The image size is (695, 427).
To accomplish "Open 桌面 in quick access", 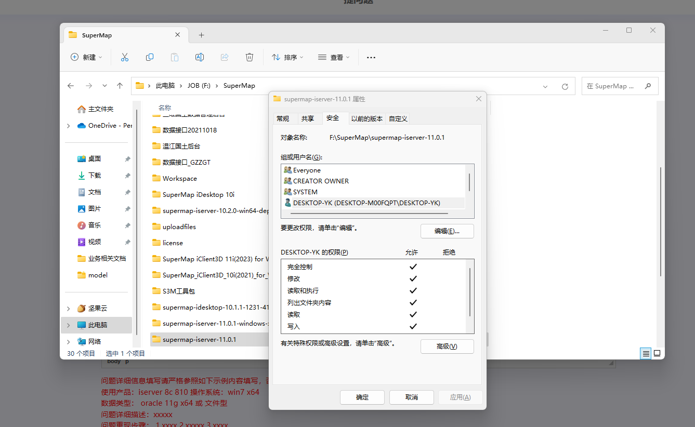I will [x=95, y=159].
